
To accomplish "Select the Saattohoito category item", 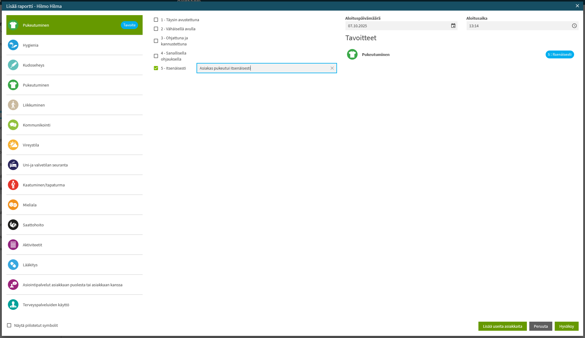I will coord(33,225).
